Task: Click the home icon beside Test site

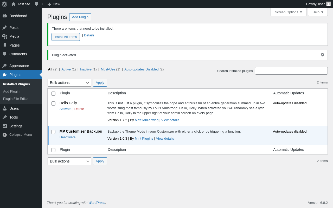Action: (14, 4)
